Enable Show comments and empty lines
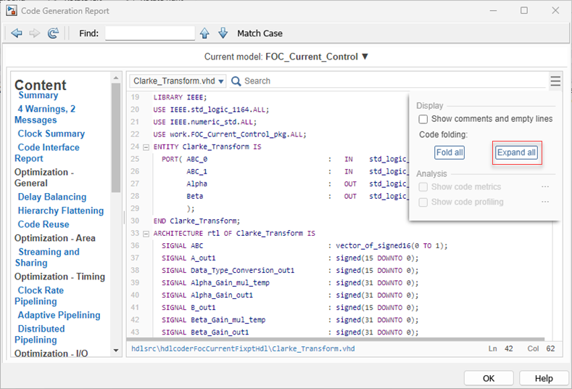The image size is (572, 389). (423, 119)
